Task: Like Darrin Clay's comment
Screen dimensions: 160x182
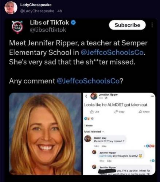Action: 104,146
